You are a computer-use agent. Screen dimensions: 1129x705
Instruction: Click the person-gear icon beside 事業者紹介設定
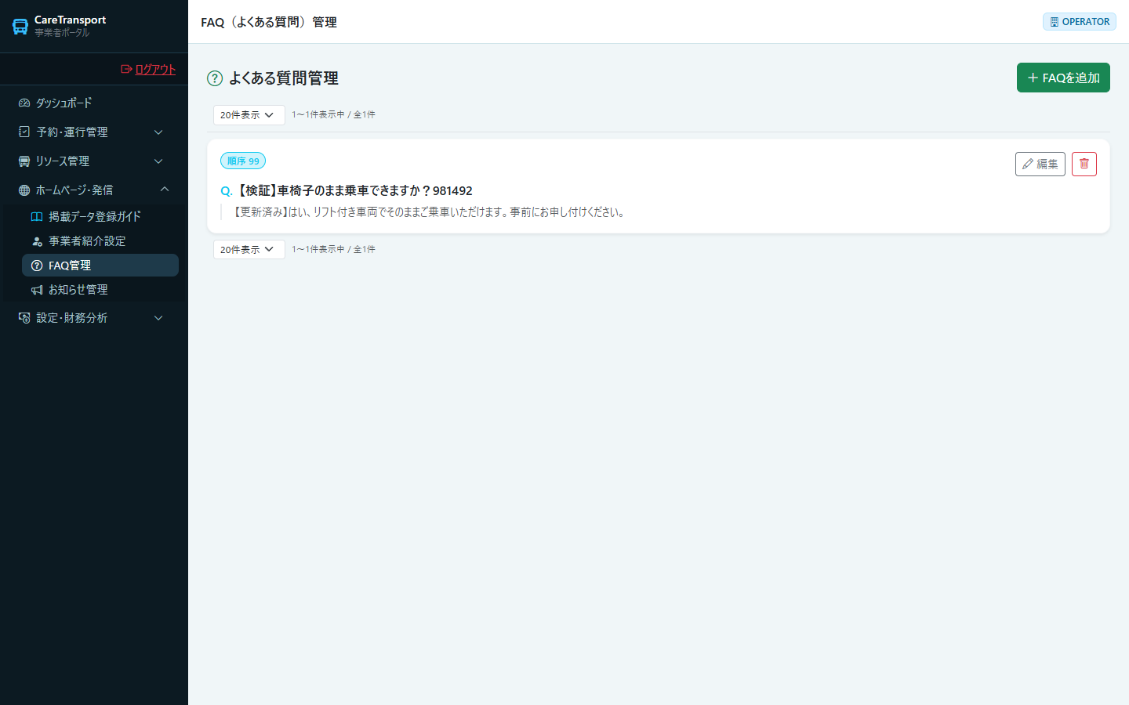pos(37,241)
